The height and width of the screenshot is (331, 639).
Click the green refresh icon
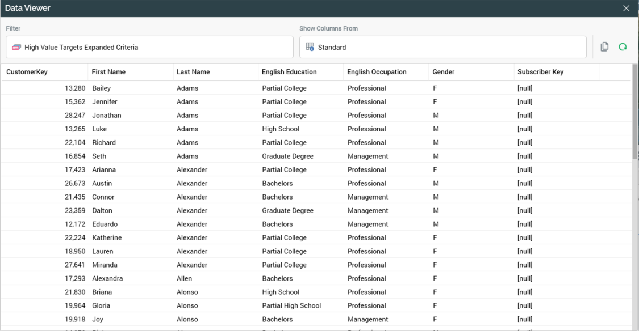pyautogui.click(x=623, y=47)
